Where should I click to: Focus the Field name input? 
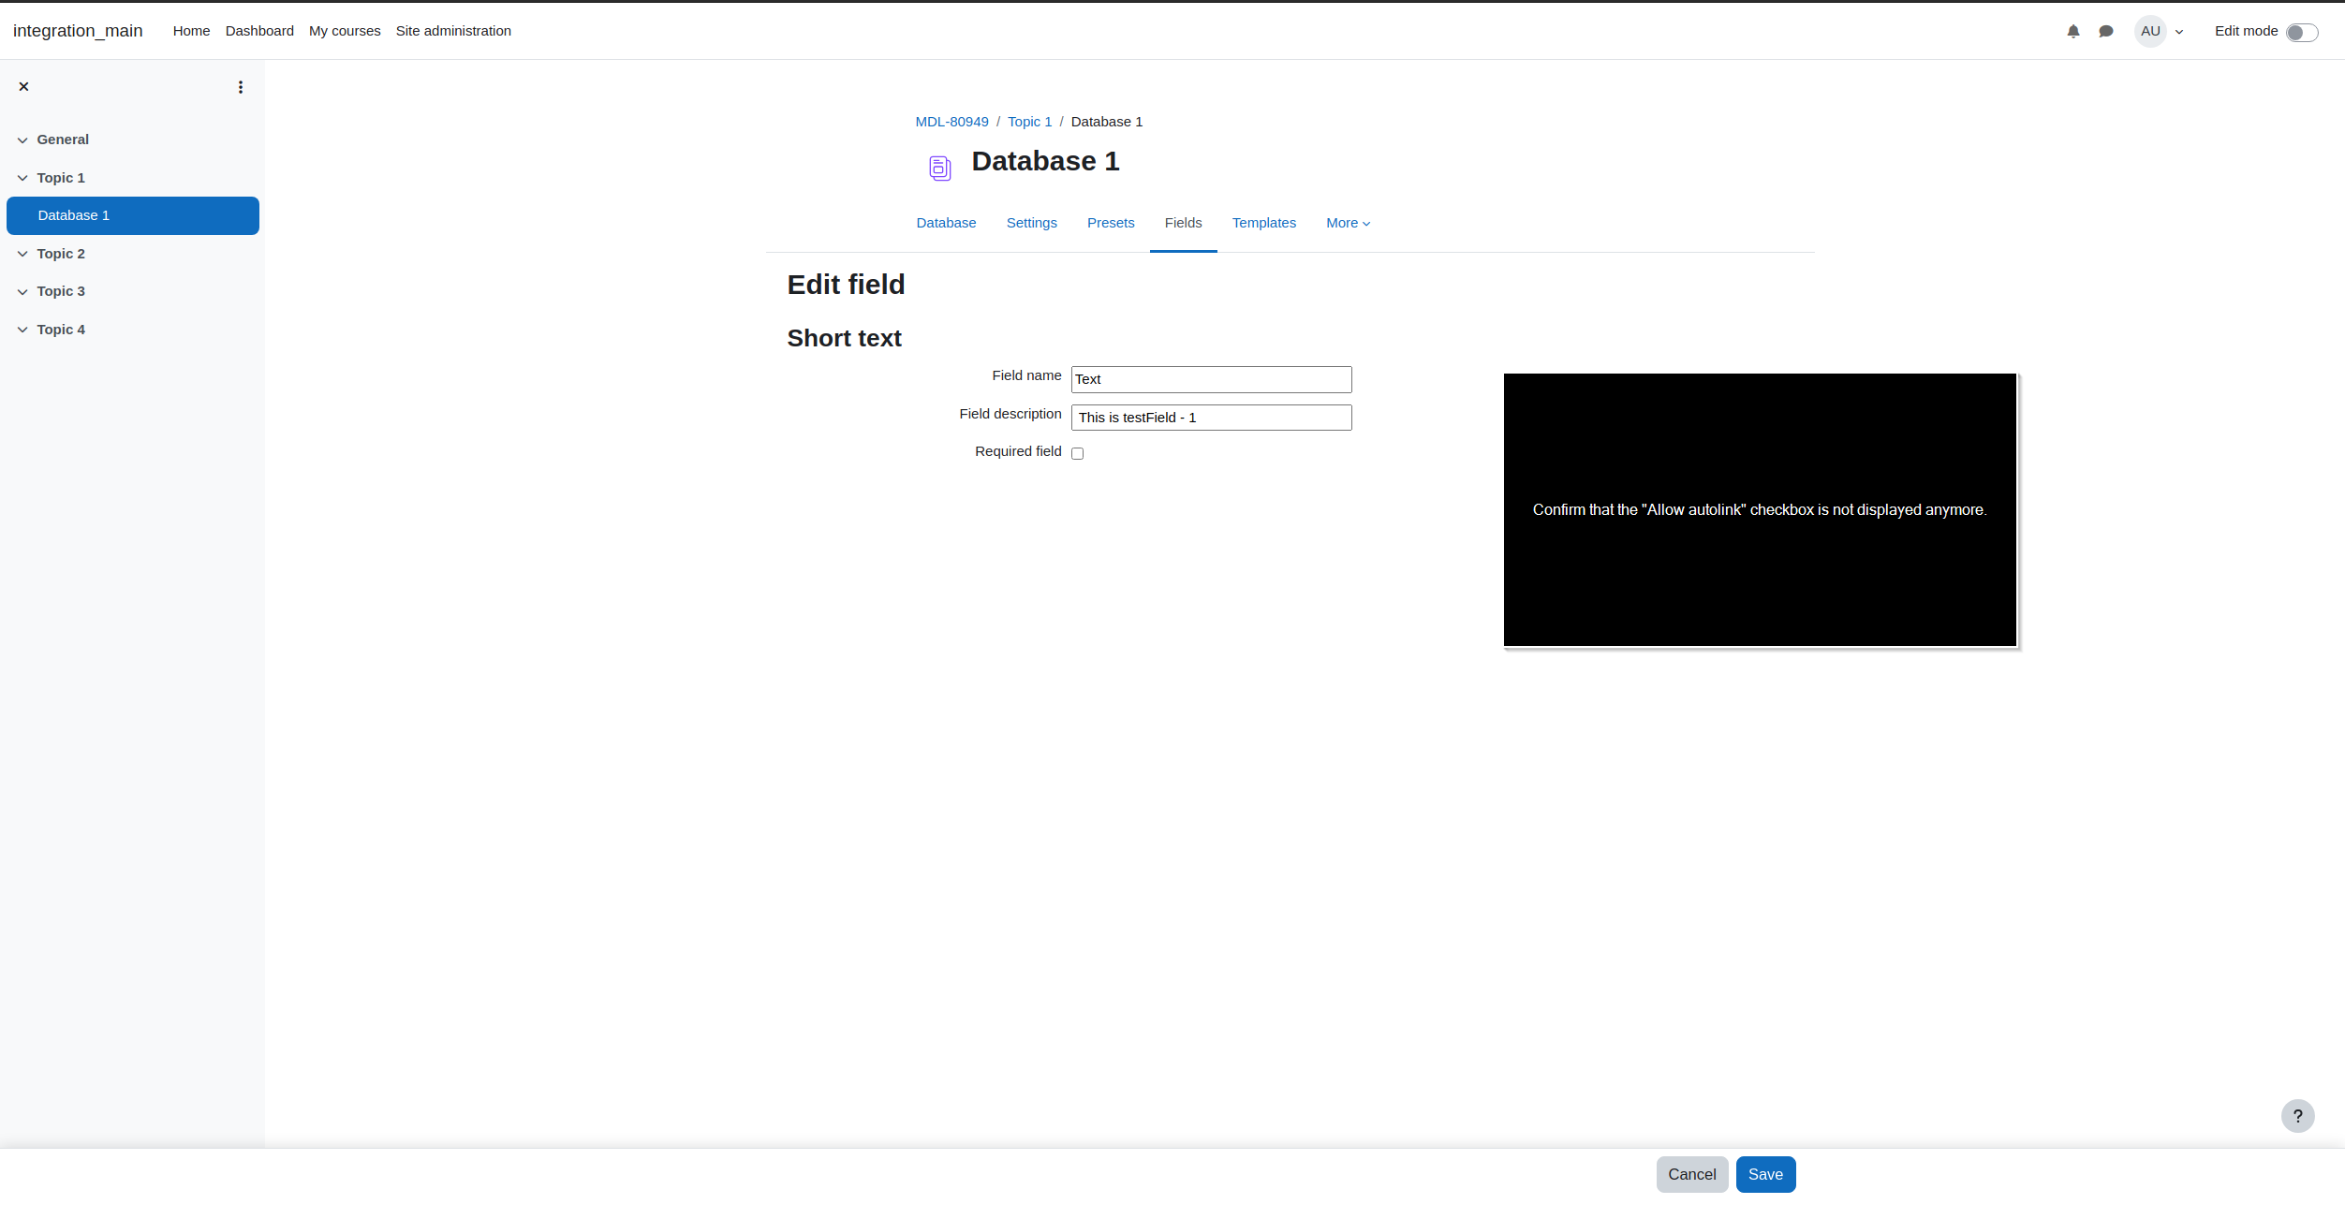(x=1211, y=379)
